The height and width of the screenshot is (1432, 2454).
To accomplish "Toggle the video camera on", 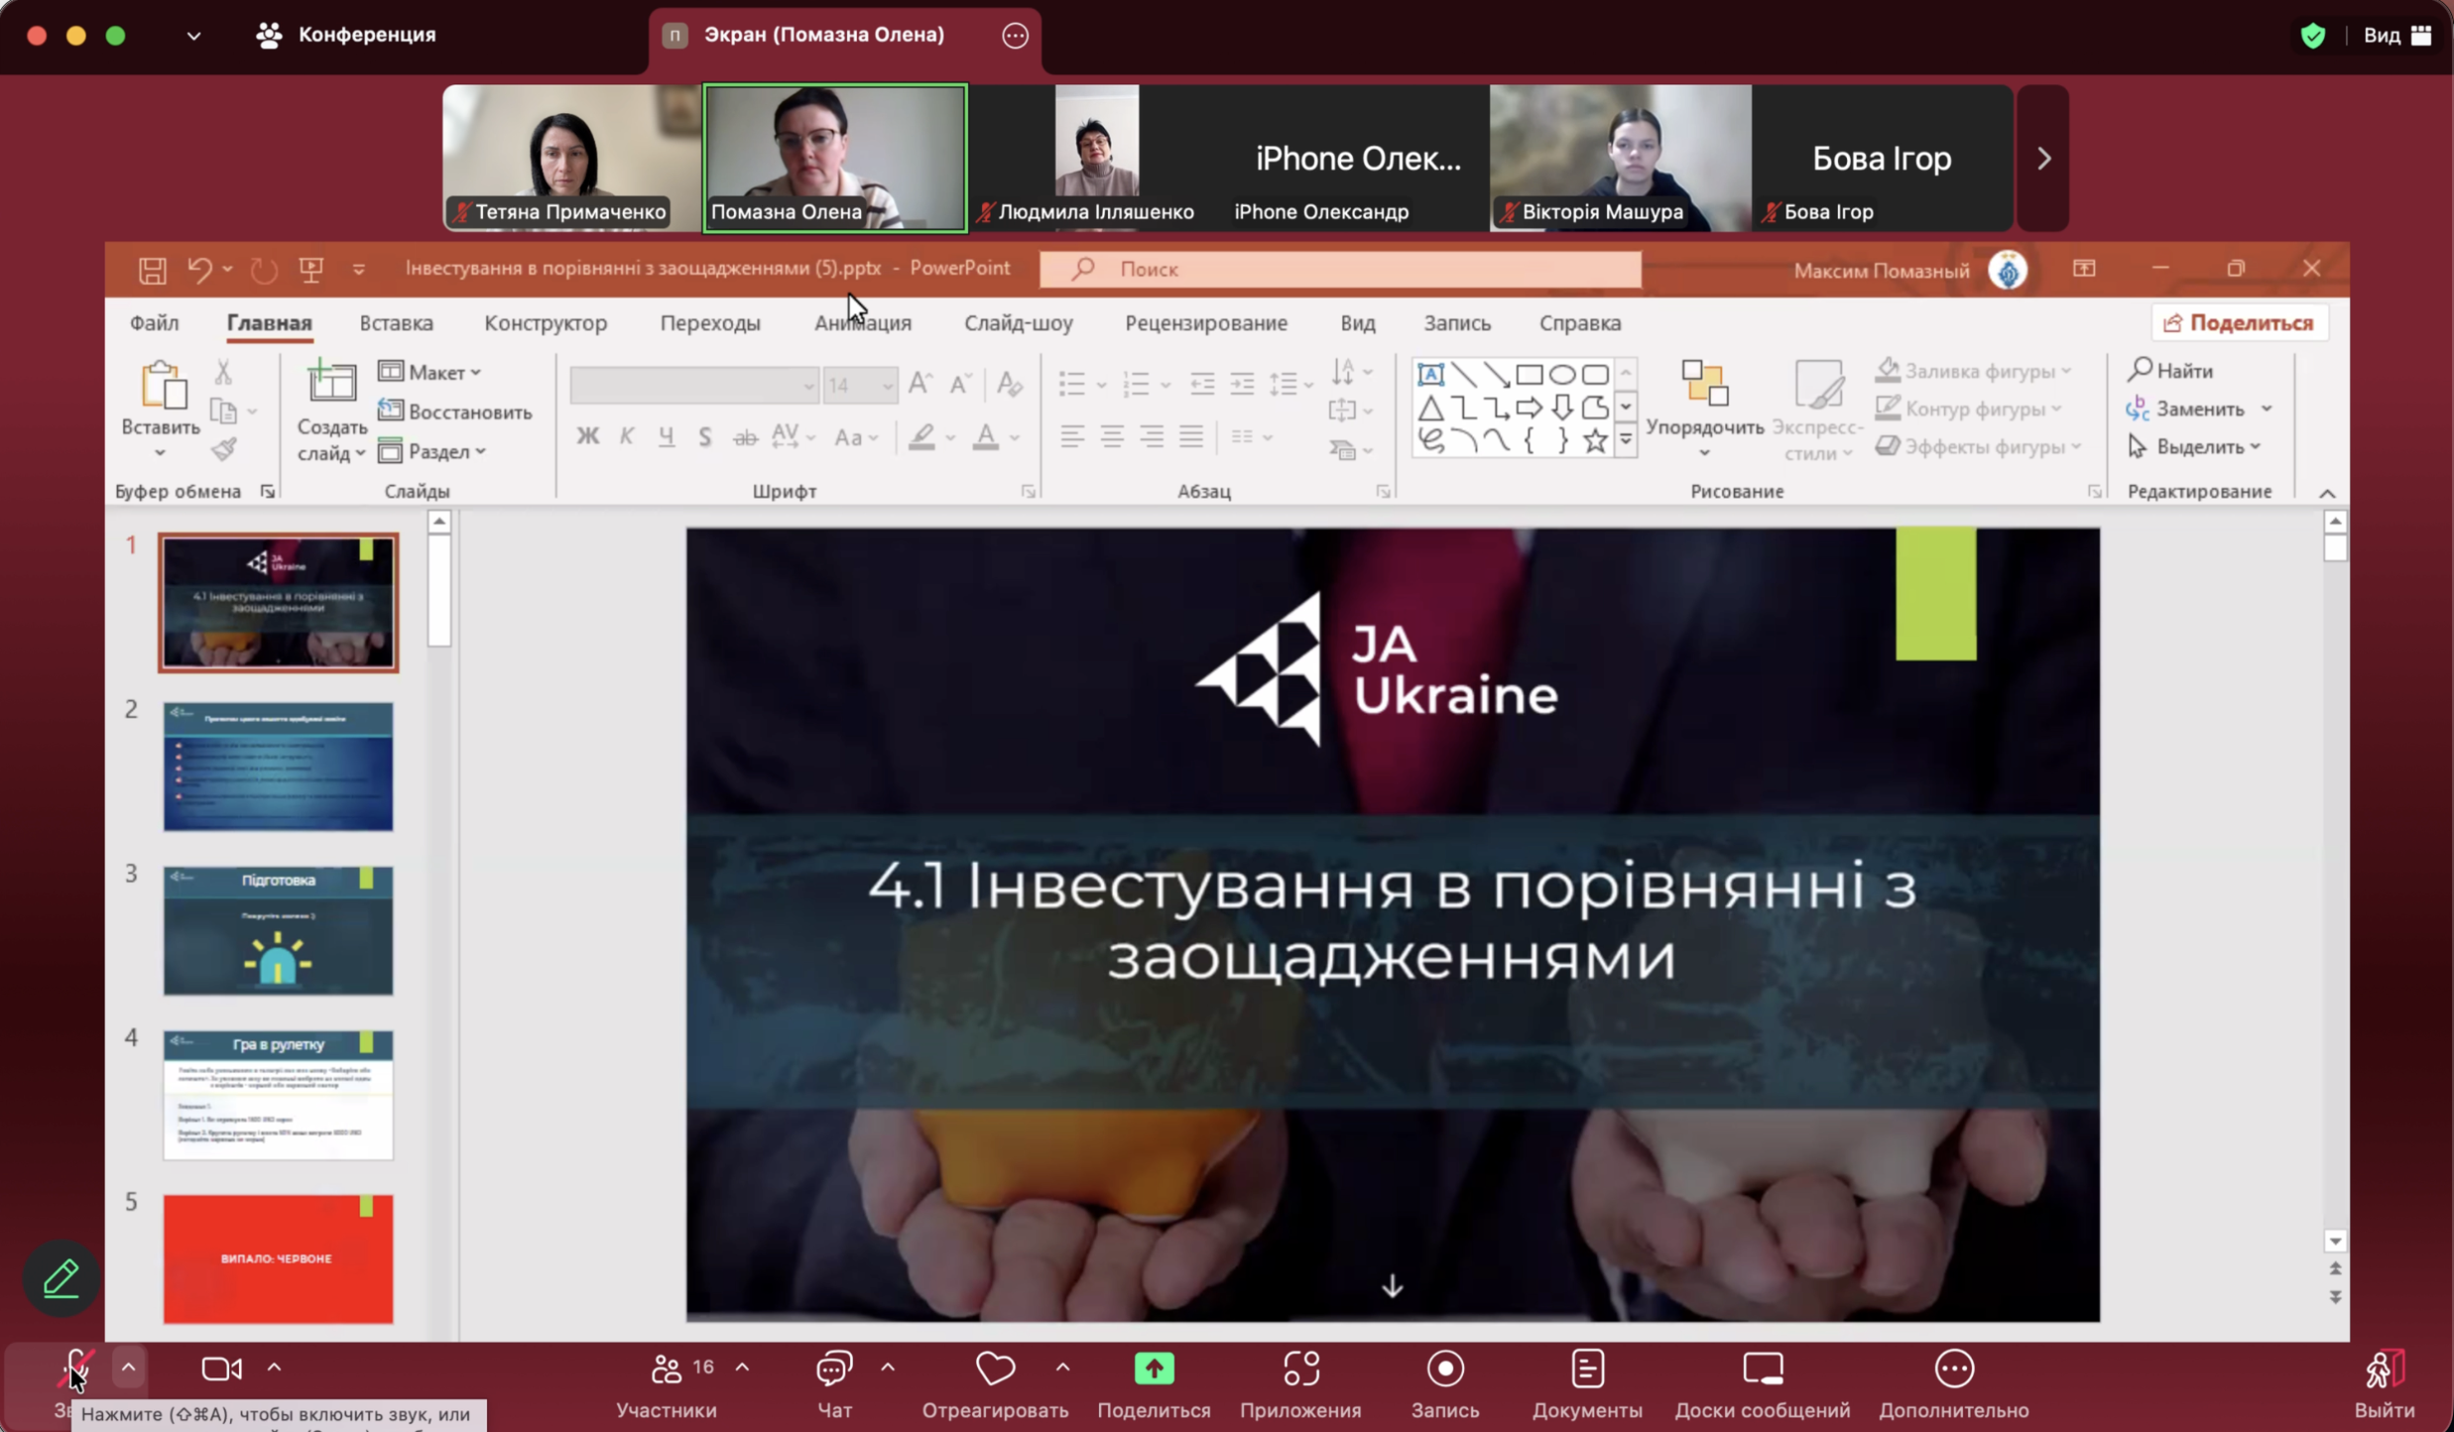I will click(x=220, y=1370).
